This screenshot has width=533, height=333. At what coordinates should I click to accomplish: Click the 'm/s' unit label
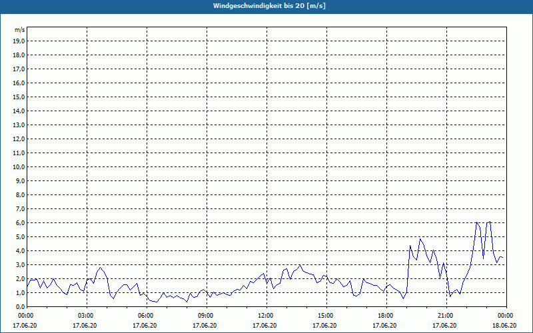point(20,30)
